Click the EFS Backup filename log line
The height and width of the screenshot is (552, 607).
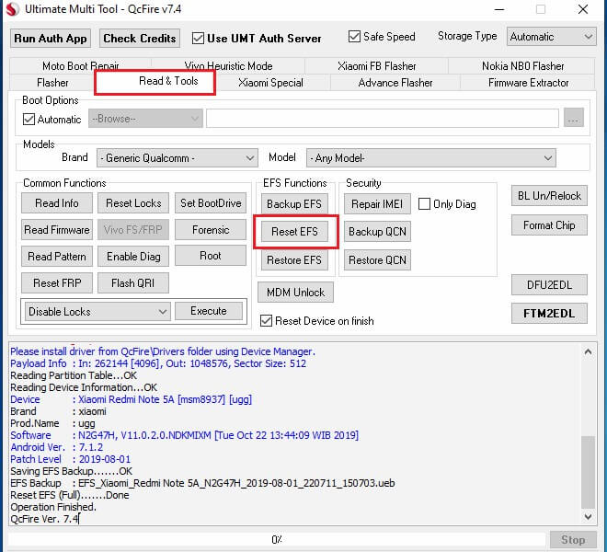pyautogui.click(x=202, y=483)
